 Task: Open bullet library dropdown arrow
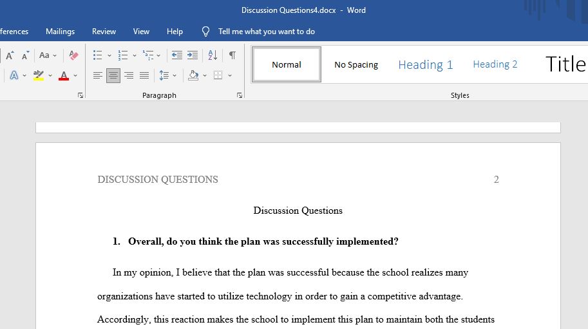tap(109, 55)
